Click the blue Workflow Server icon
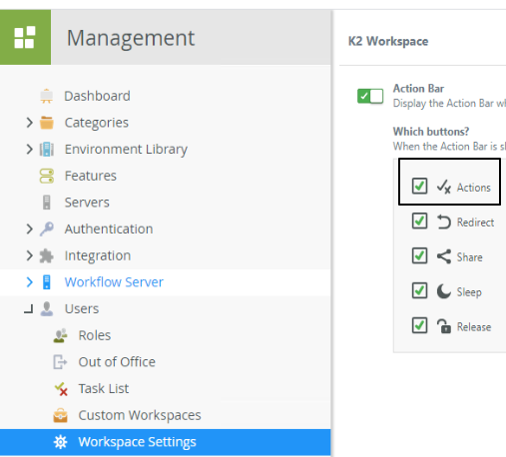This screenshot has height=457, width=506. [47, 282]
